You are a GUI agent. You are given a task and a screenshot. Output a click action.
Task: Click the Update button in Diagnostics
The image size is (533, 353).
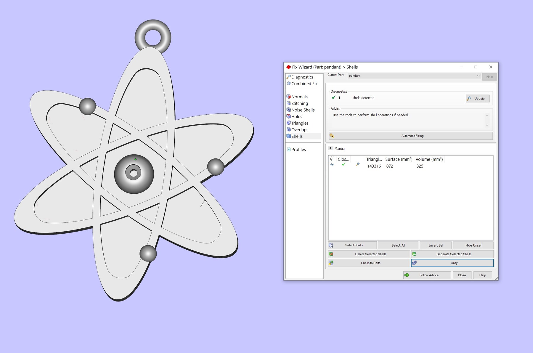point(477,98)
